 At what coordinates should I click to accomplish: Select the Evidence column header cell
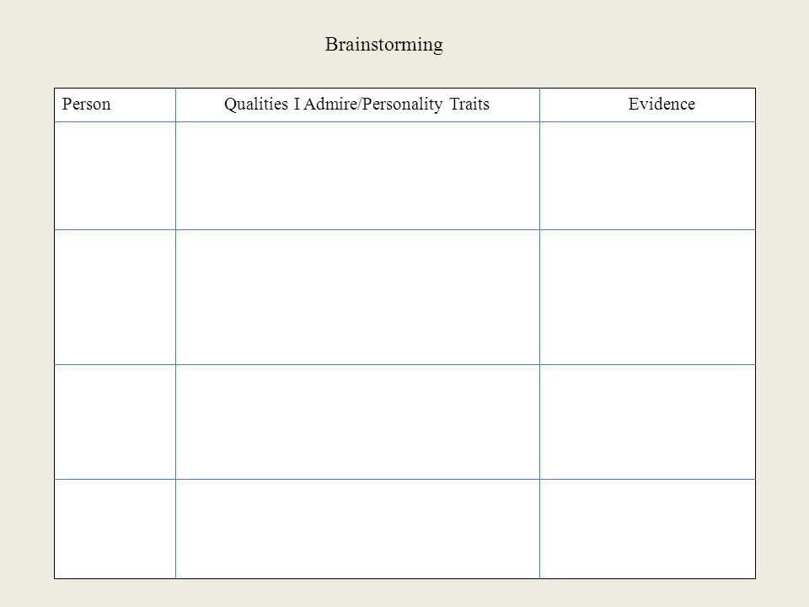[647, 105]
